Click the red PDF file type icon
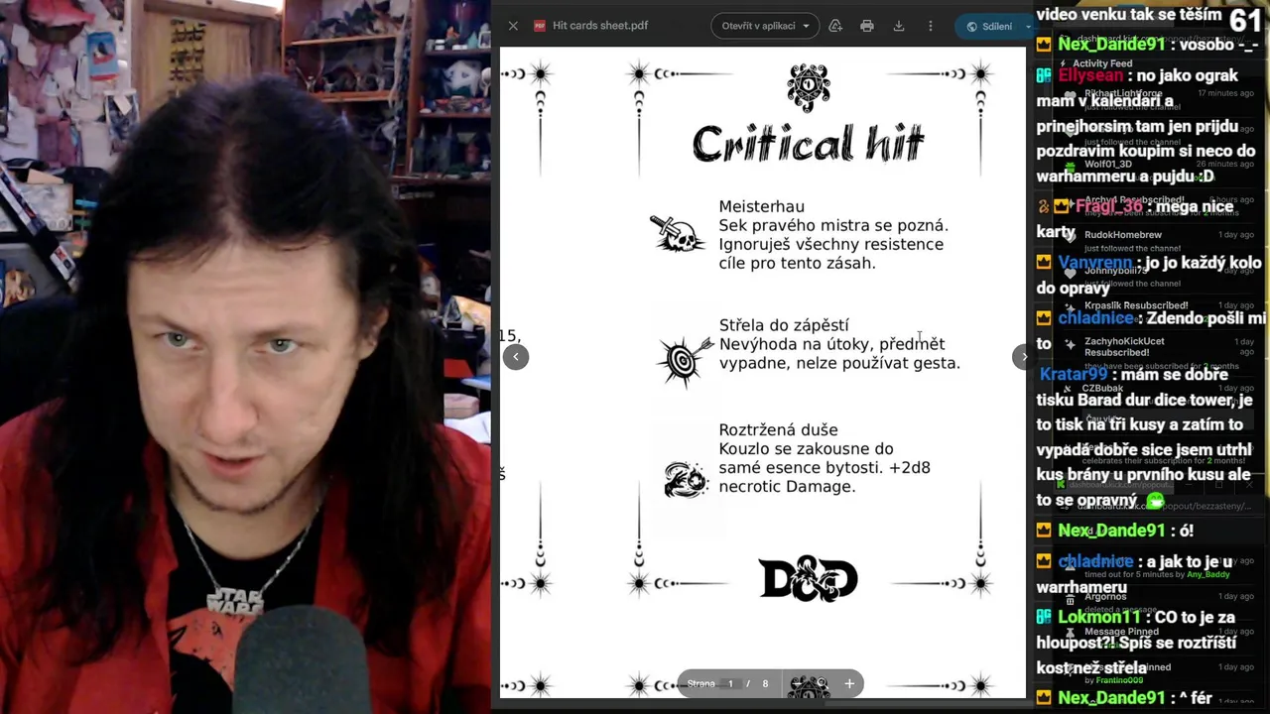The height and width of the screenshot is (714, 1270). (540, 26)
